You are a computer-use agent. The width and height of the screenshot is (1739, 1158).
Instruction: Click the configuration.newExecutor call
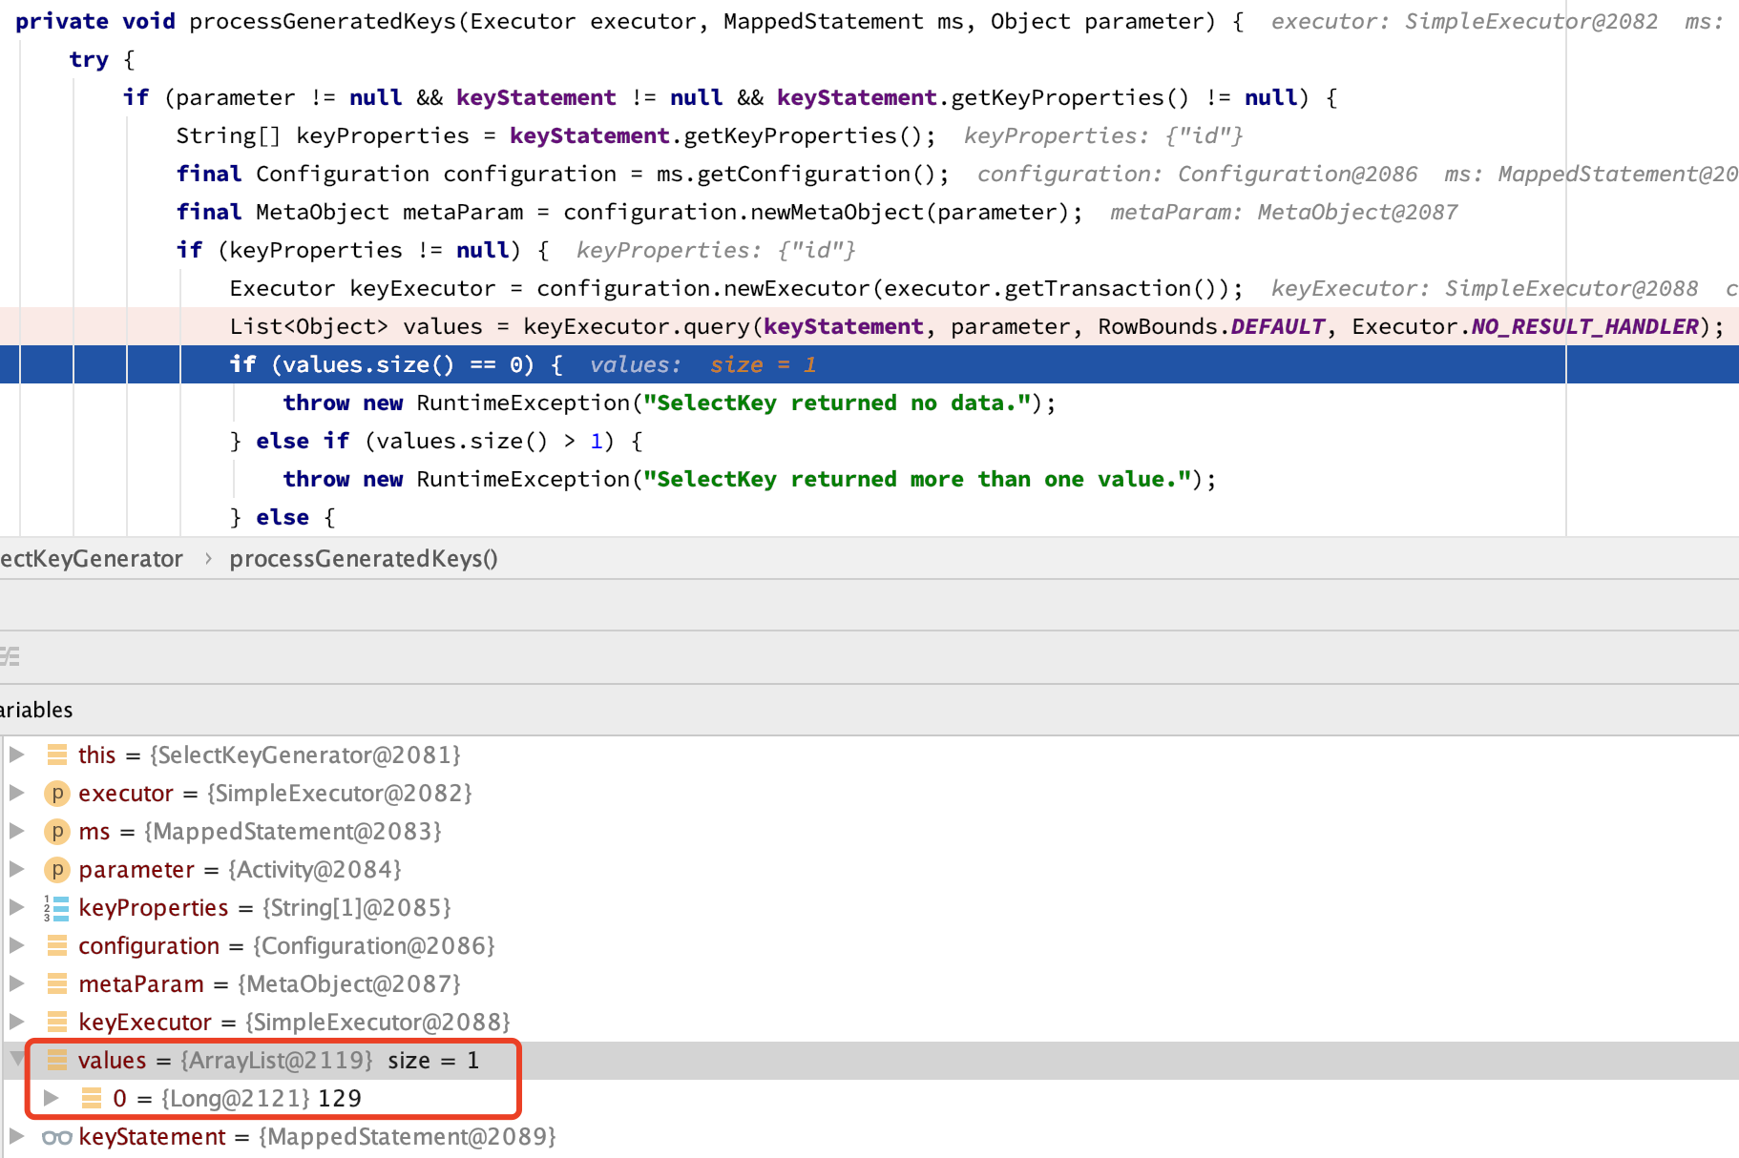coord(882,288)
